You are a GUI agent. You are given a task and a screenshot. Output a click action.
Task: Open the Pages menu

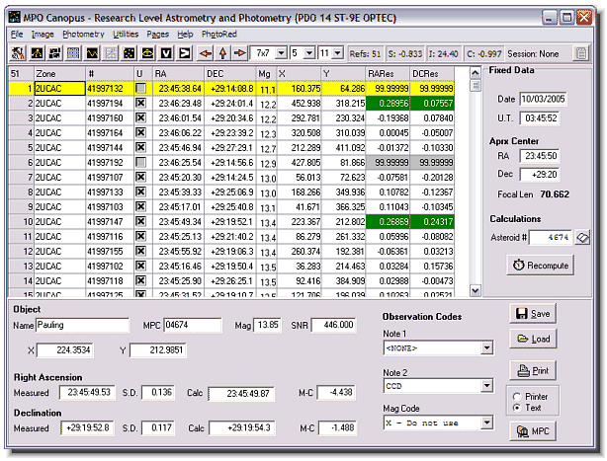[x=157, y=34]
